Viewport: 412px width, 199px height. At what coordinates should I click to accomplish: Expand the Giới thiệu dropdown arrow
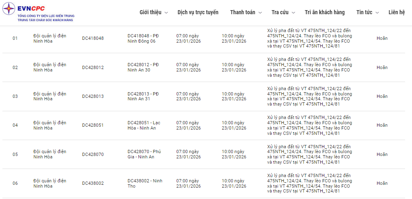[166, 13]
